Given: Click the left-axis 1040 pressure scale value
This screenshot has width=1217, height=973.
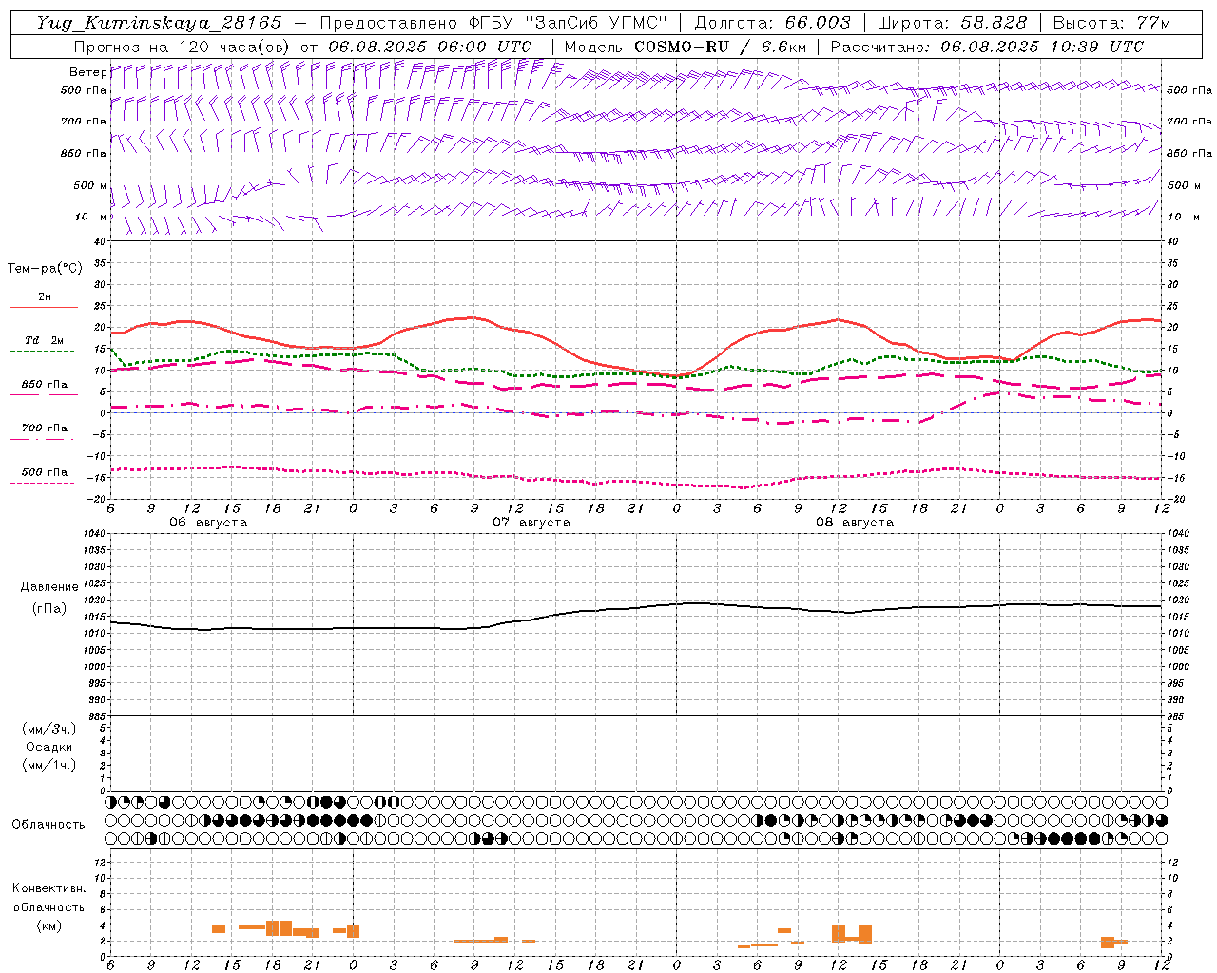Looking at the screenshot, I should click(93, 534).
